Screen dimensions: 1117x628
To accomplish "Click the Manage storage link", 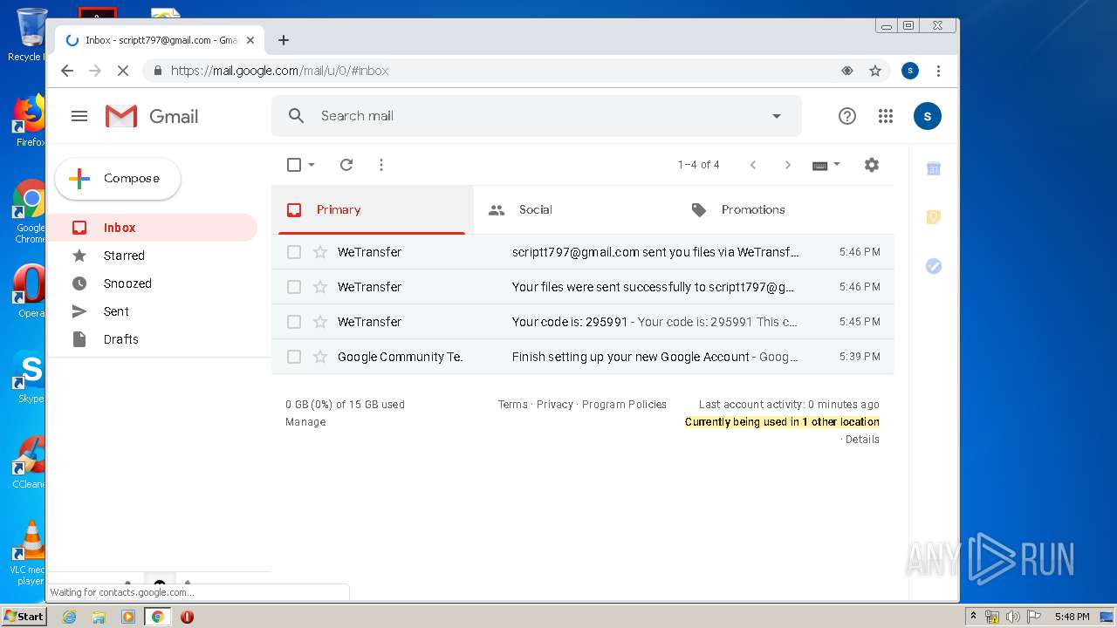I will click(x=305, y=422).
